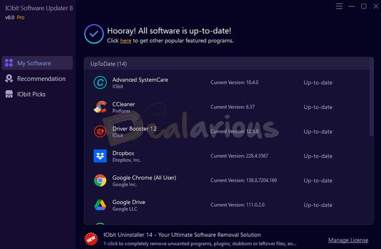The image size is (381, 249).
Task: Select the Google Drive name text
Action: coord(129,202)
